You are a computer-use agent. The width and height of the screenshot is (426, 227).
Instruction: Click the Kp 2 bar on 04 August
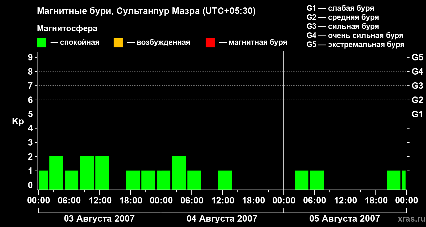pos(179,173)
